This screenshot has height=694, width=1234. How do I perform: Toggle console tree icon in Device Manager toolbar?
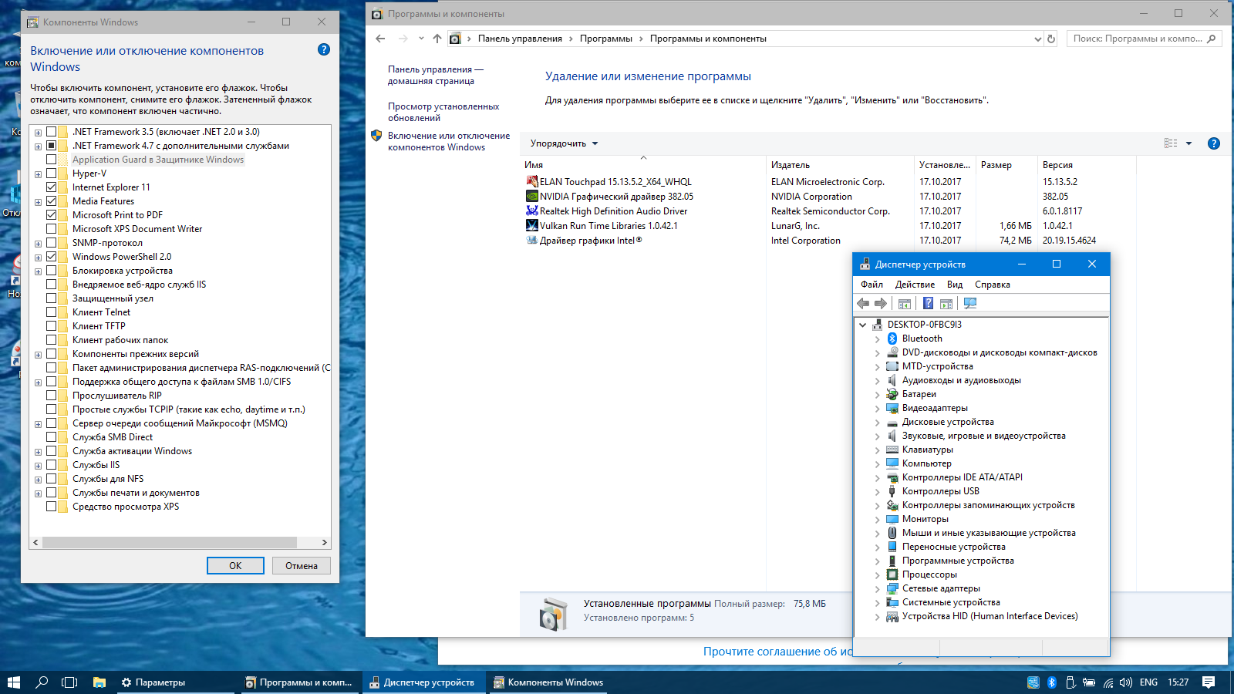pyautogui.click(x=905, y=304)
